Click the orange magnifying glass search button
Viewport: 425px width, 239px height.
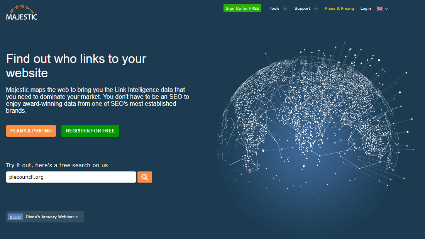[x=145, y=177]
